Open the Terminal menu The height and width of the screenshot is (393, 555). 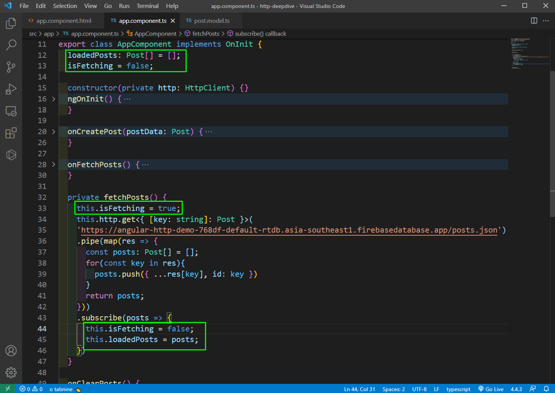pyautogui.click(x=147, y=6)
